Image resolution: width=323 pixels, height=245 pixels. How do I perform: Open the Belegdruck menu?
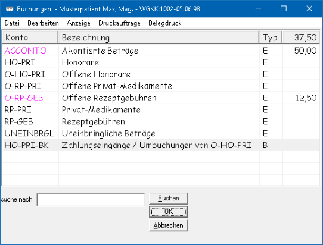[x=165, y=23]
